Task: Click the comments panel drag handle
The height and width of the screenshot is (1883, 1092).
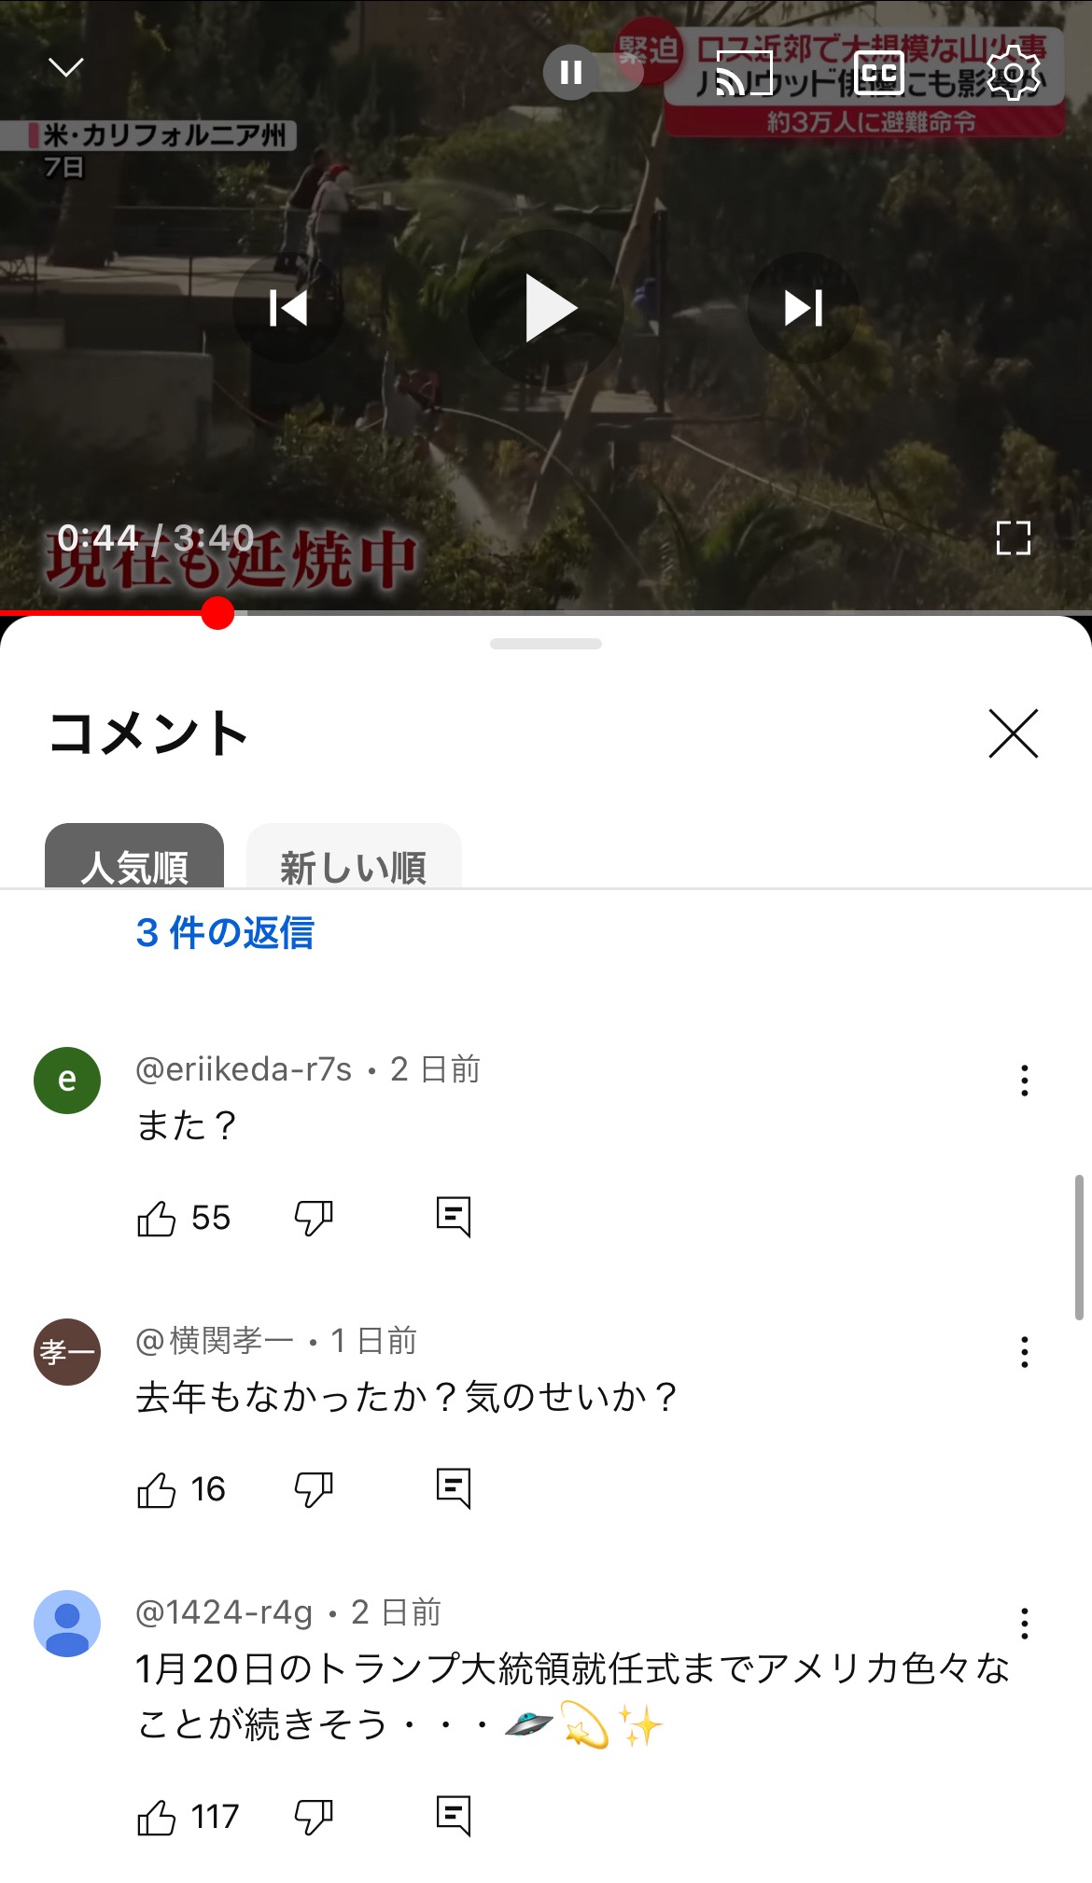Action: tap(546, 644)
